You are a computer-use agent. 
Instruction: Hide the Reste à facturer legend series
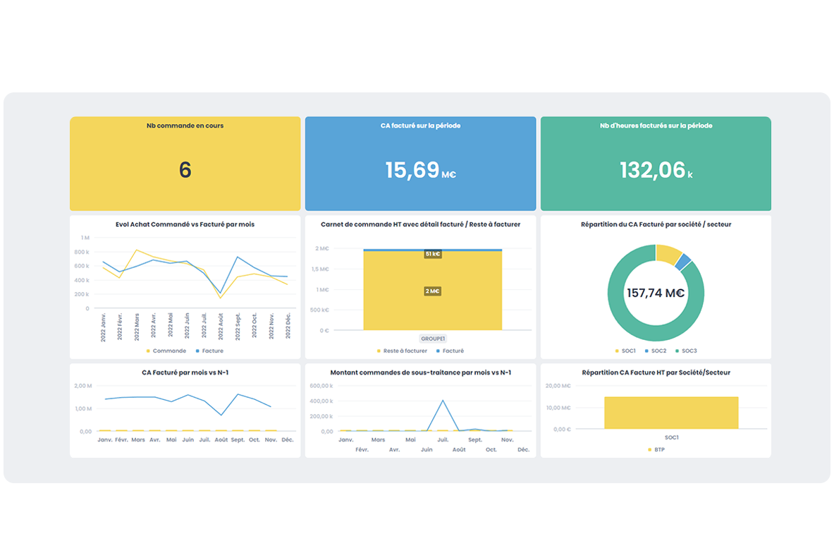(x=405, y=351)
